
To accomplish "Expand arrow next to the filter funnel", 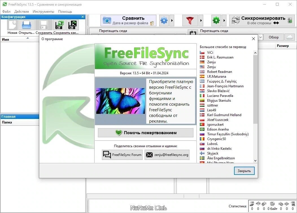I will pyautogui.click(x=201, y=20).
